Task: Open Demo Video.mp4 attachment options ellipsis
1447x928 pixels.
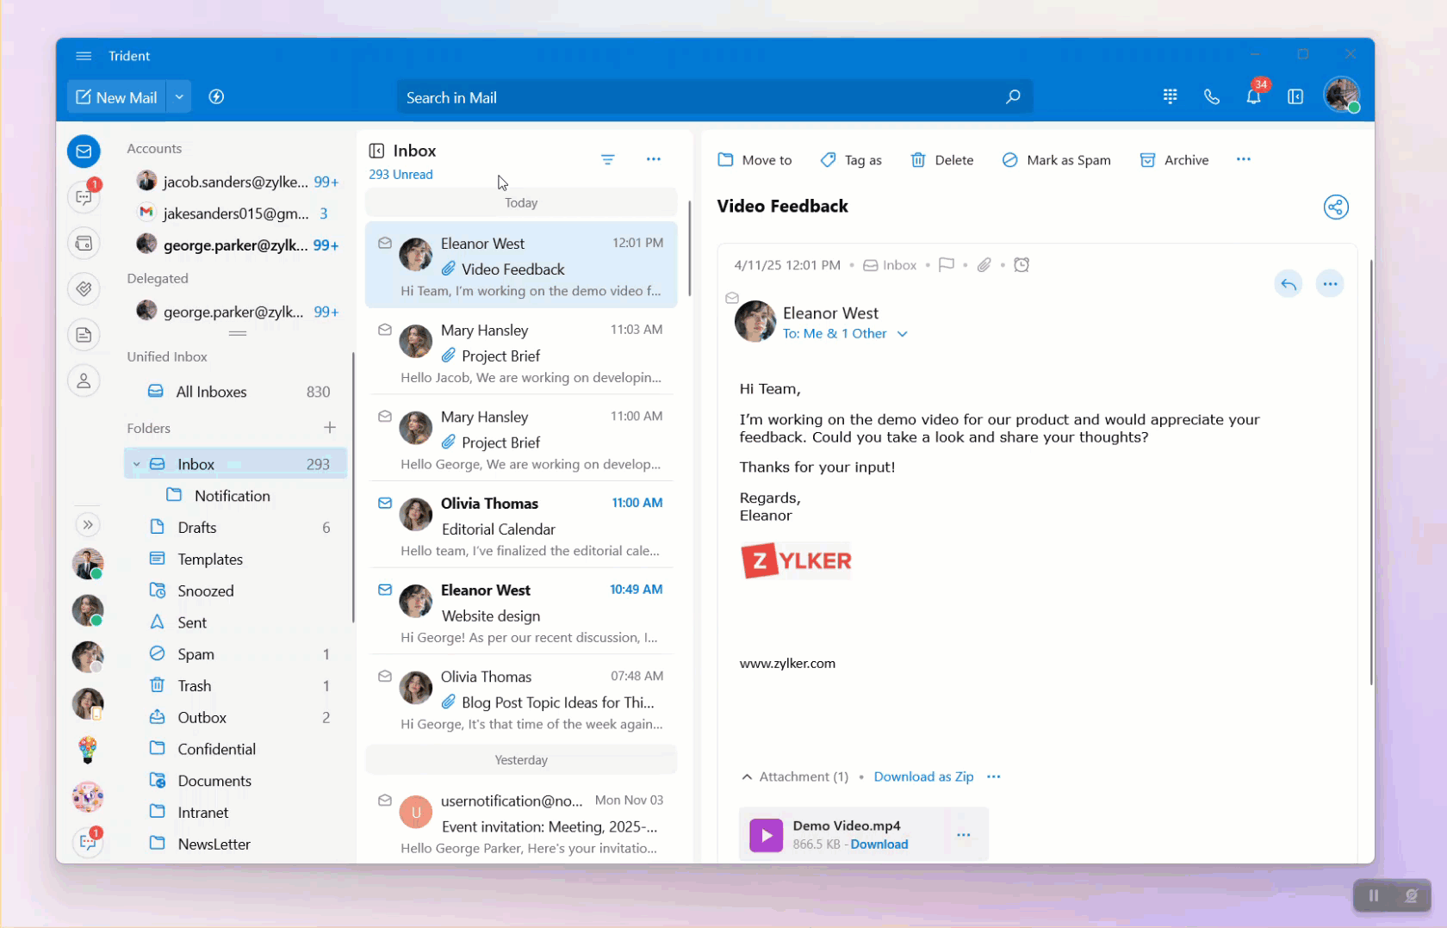Action: (963, 835)
